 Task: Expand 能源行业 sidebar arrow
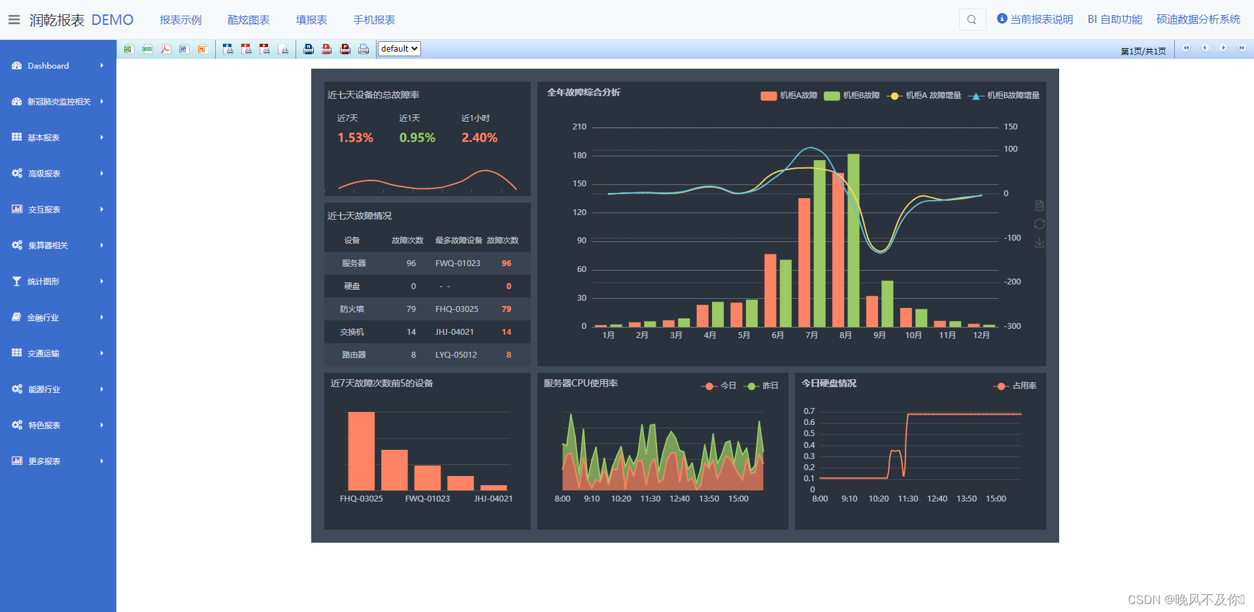(102, 390)
